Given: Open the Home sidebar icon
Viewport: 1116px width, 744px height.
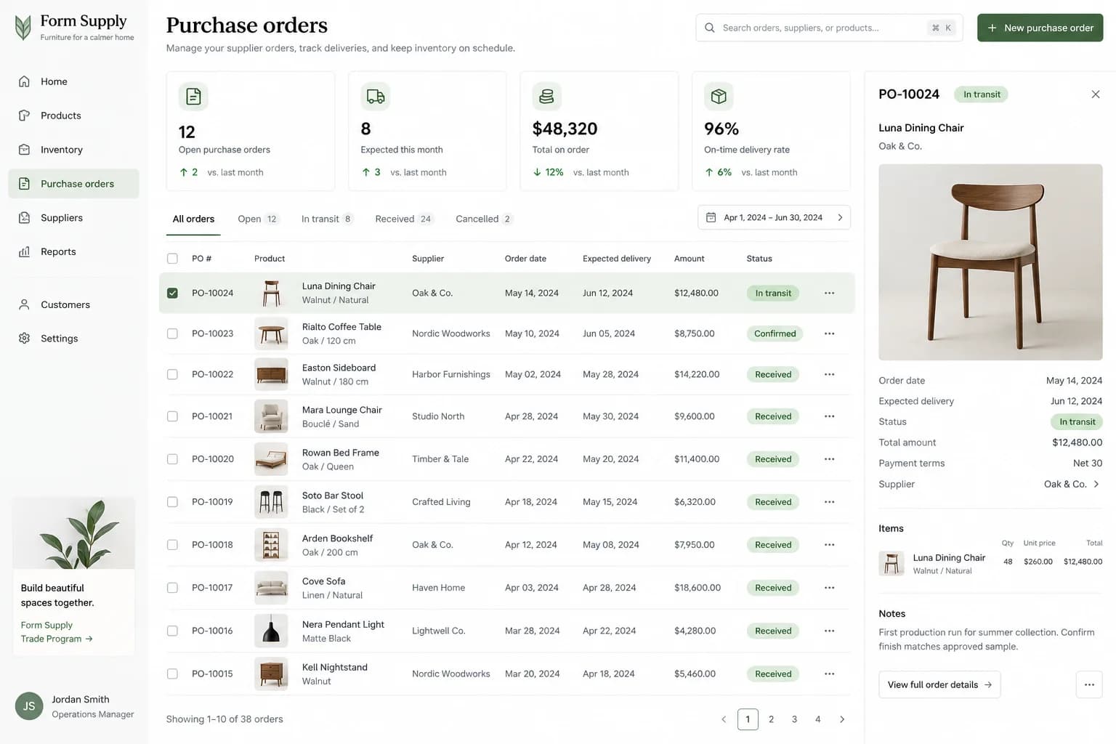Looking at the screenshot, I should [x=24, y=81].
